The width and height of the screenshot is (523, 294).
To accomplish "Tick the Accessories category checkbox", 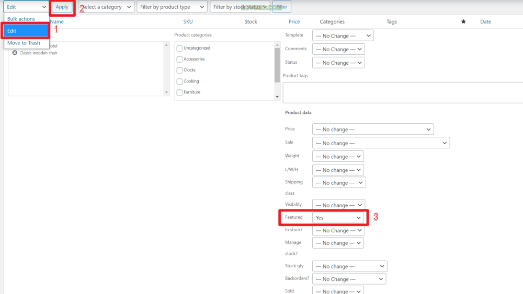I will 179,59.
